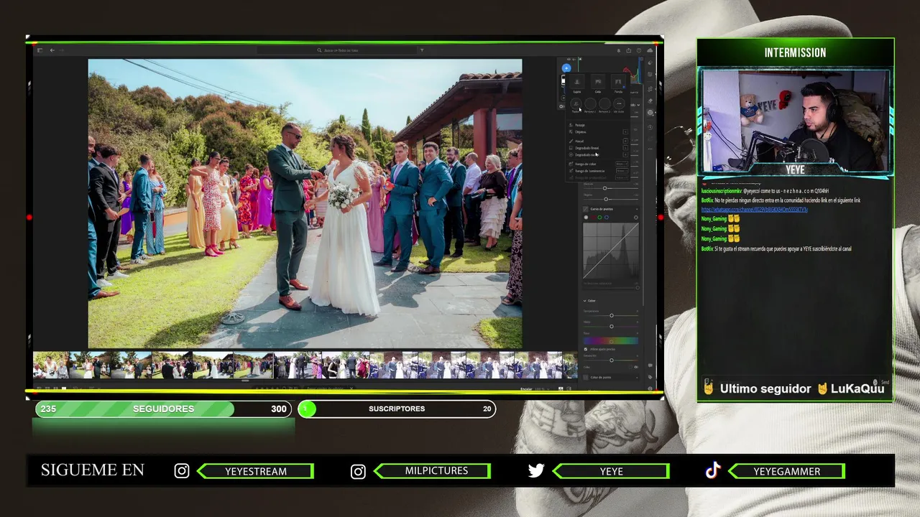The image size is (920, 517).
Task: Click the MILPICTURES Instagram label
Action: (436, 471)
